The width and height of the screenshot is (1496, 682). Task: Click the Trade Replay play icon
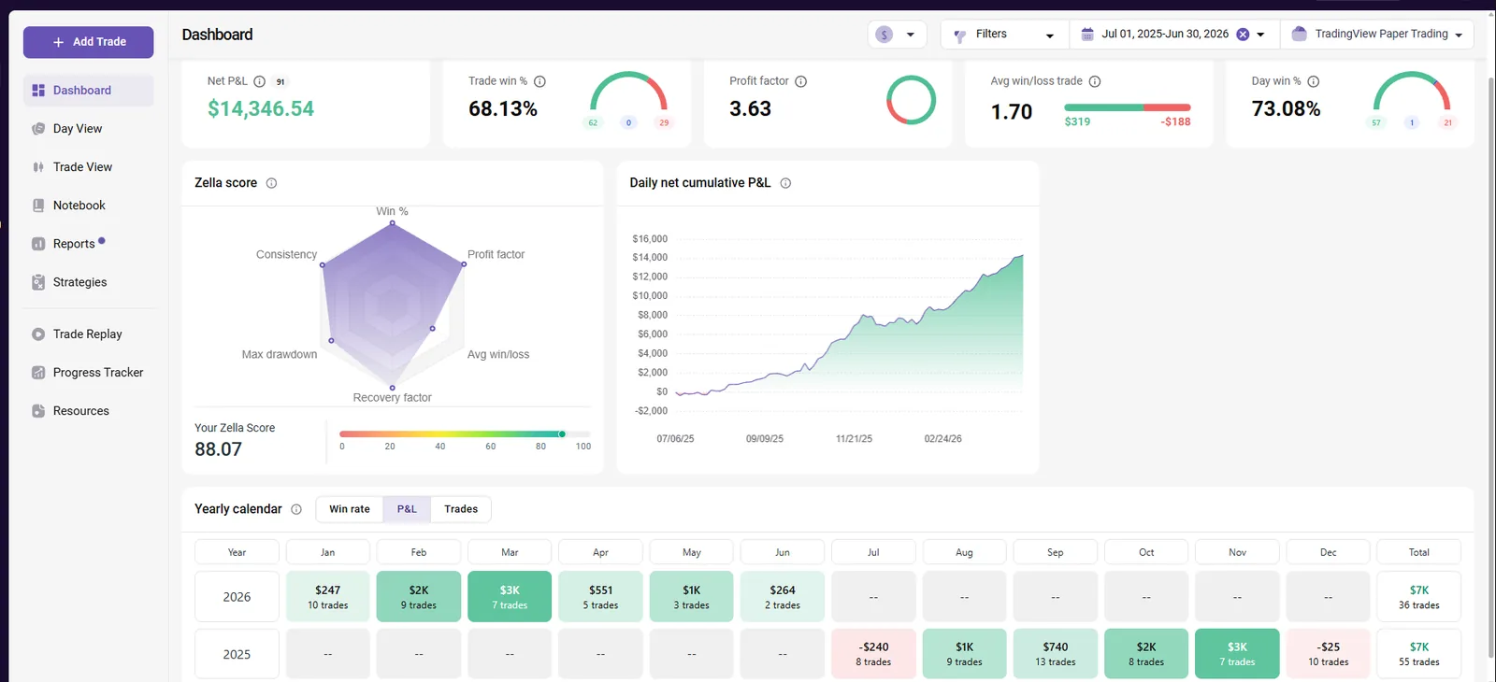(x=38, y=334)
